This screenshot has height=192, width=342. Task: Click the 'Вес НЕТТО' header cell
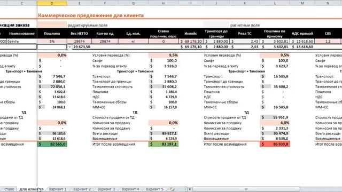click(x=80, y=34)
